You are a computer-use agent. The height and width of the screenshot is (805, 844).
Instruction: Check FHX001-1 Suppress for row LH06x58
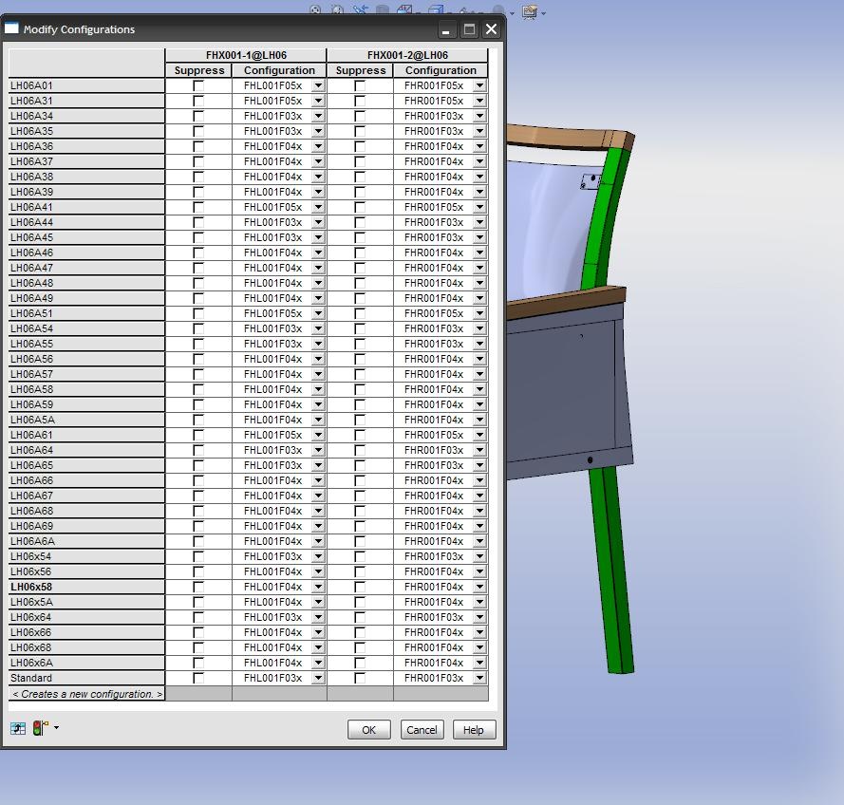198,587
